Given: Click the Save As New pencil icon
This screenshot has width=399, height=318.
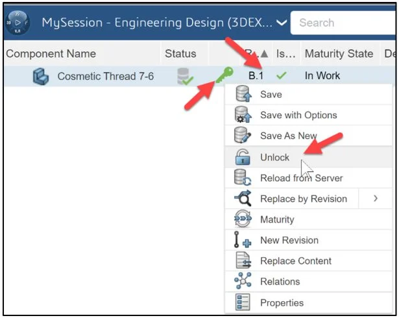Looking at the screenshot, I should click(x=242, y=135).
